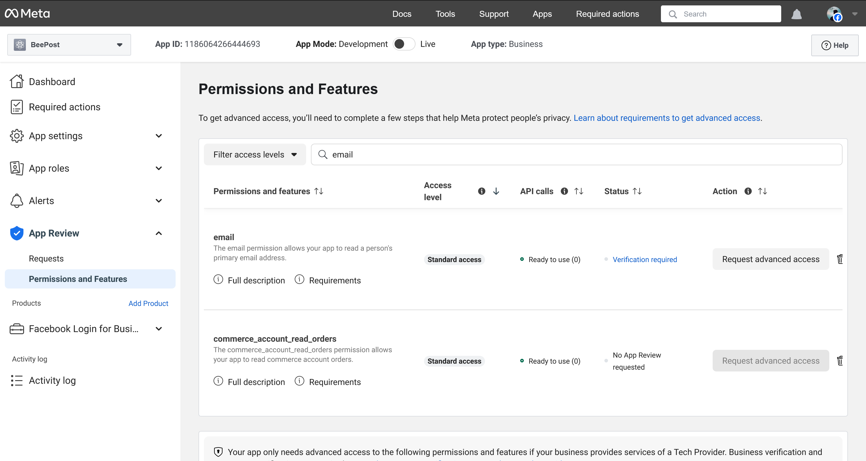Sort Permissions and features column

coord(318,191)
